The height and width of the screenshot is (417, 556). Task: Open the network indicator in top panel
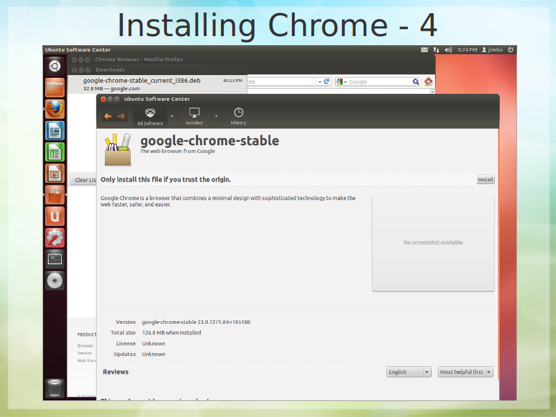coord(436,50)
